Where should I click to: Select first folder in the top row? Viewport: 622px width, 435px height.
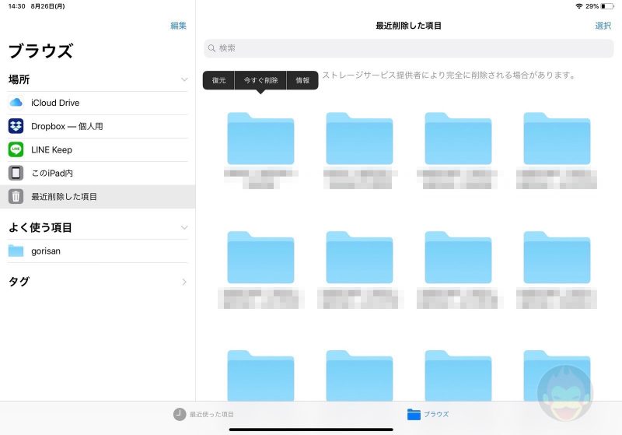point(260,139)
